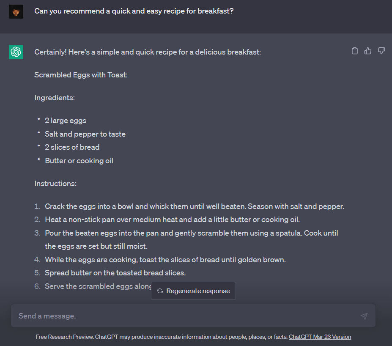Focus the Send a message input field
This screenshot has height=346, width=392.
tap(193, 316)
